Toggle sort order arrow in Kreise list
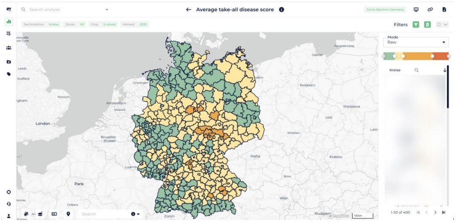This screenshot has height=222, width=456. pyautogui.click(x=445, y=70)
